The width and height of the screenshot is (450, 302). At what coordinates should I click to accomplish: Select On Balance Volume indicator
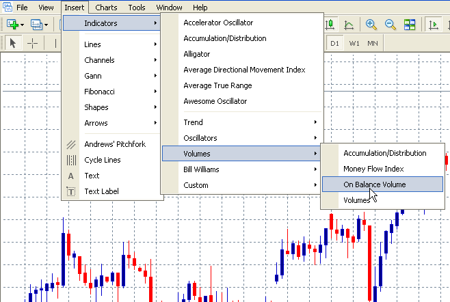click(x=383, y=184)
